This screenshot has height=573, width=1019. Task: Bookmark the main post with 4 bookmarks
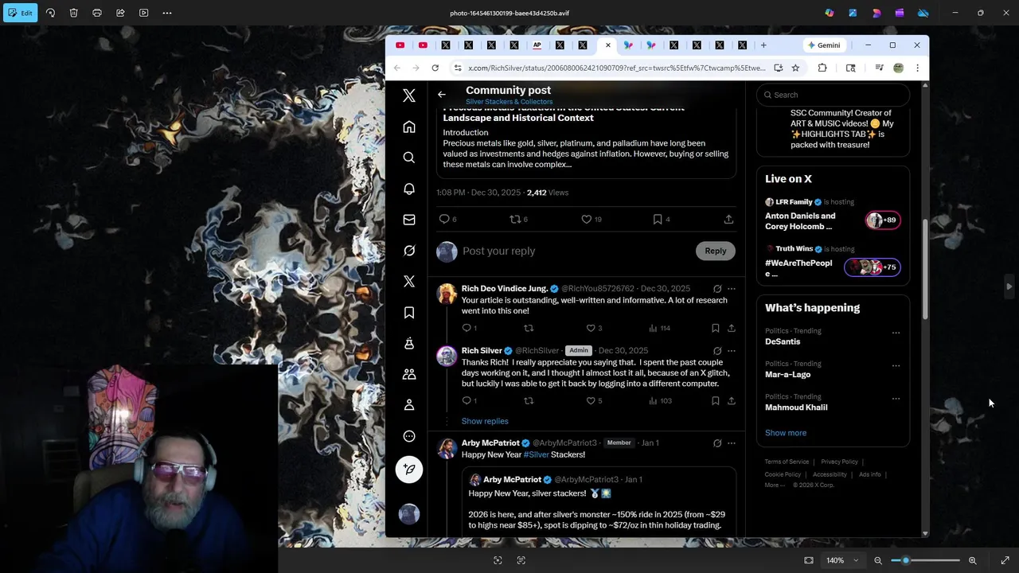pyautogui.click(x=662, y=219)
